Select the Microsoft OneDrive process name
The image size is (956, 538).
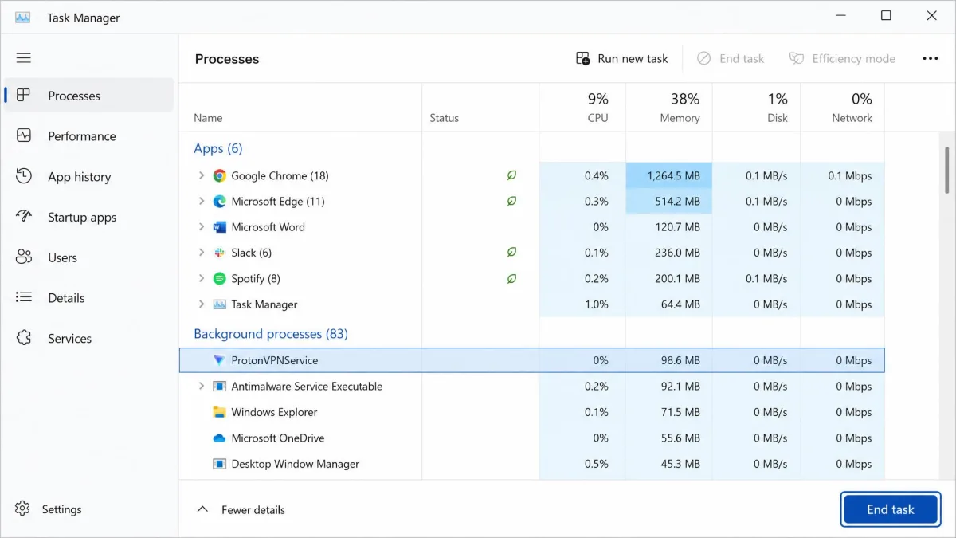tap(278, 438)
